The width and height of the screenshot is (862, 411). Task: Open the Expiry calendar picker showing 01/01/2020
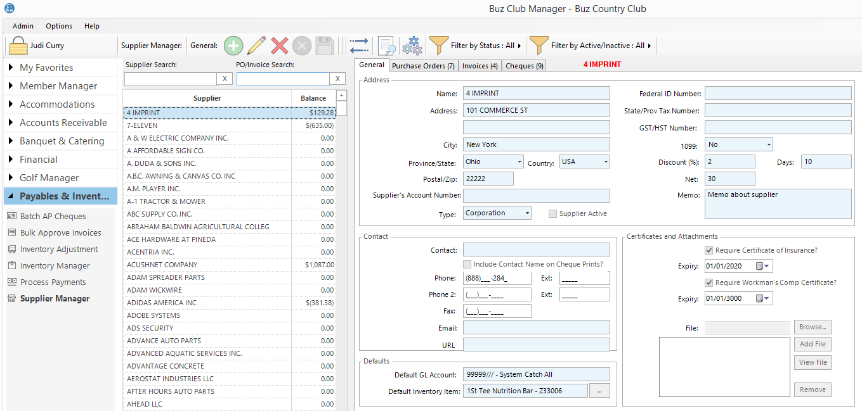point(762,266)
